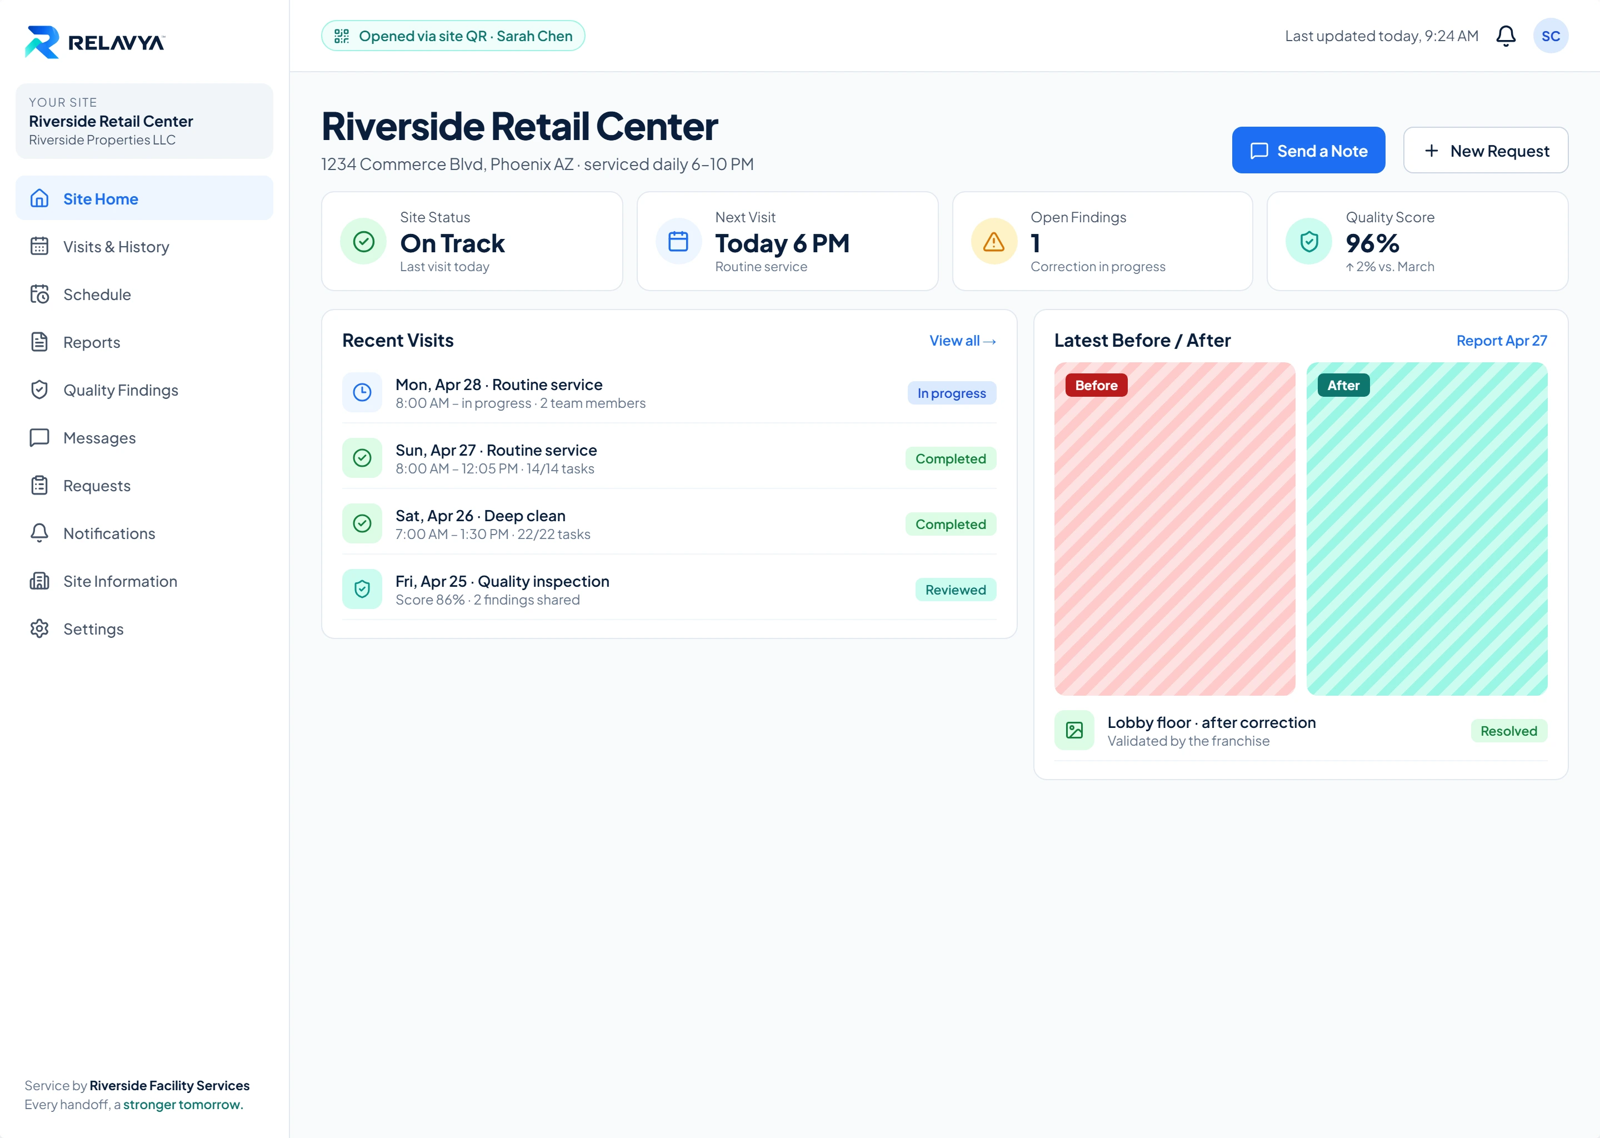The height and width of the screenshot is (1138, 1600).
Task: Click the stronger tomorrow link in footer
Action: pos(183,1104)
